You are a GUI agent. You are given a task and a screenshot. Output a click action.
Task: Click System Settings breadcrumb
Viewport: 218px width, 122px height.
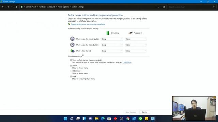click(x=78, y=7)
